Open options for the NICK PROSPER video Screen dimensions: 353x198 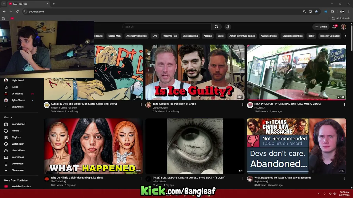pos(344,105)
